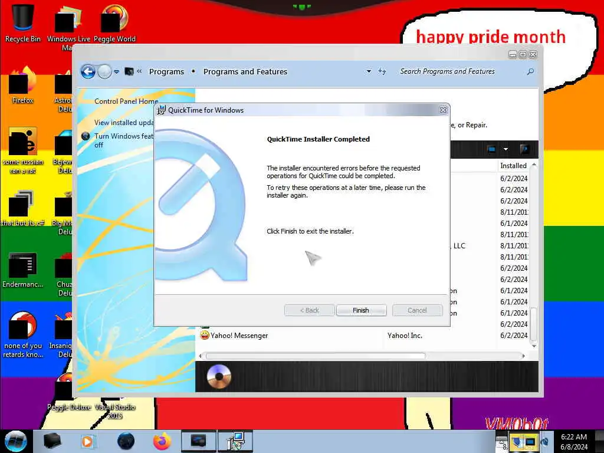This screenshot has width=604, height=453.
Task: Select the Programs and Features breadcrumb
Action: (x=245, y=71)
